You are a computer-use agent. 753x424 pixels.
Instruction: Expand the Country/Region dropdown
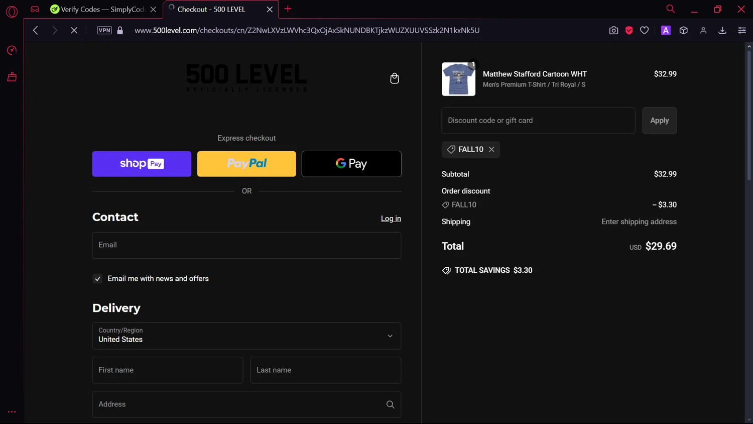coord(246,336)
